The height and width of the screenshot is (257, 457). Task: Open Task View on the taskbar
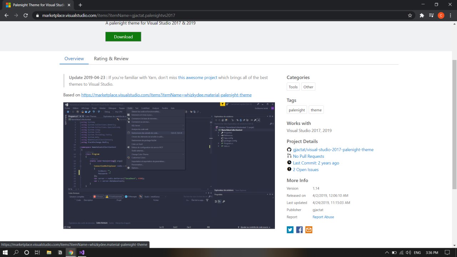tap(37, 252)
